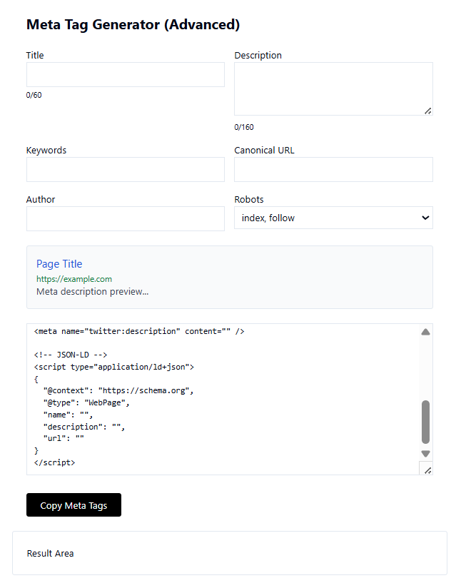The image size is (461, 583).
Task: Click the 0/60 title character counter
Action: (34, 95)
